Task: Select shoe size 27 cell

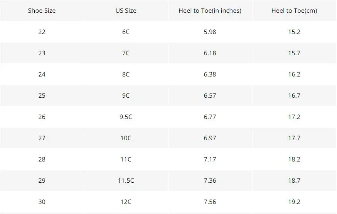Action: 42,138
